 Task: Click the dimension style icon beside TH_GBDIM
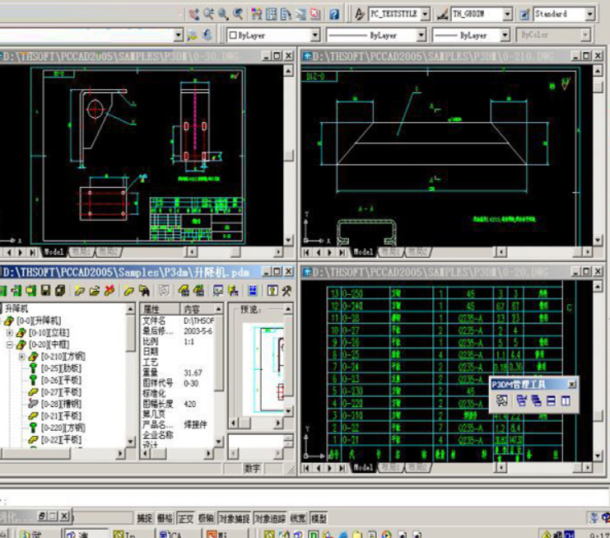[441, 14]
